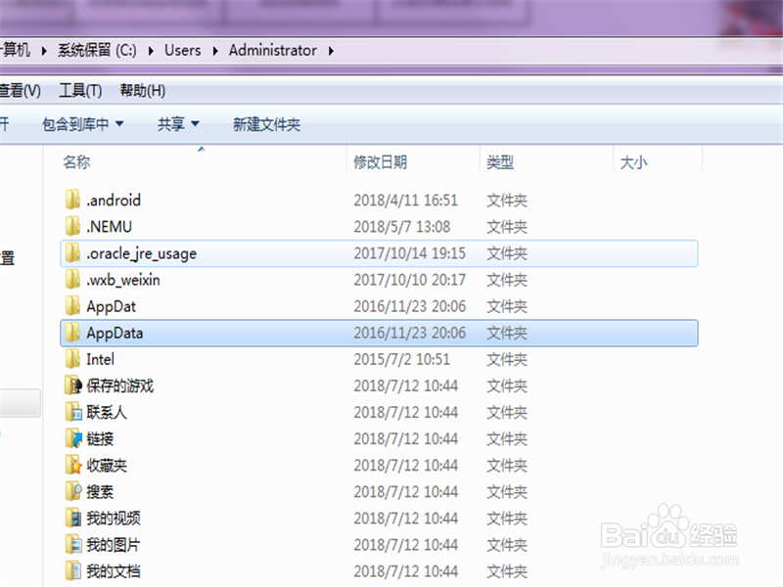Image resolution: width=783 pixels, height=587 pixels.
Task: Click the 我的图片 pictures folder icon
Action: (72, 544)
